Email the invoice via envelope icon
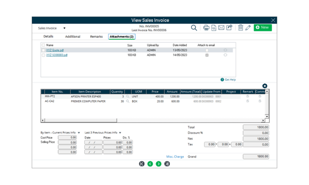The width and height of the screenshot is (309, 185). [221, 28]
